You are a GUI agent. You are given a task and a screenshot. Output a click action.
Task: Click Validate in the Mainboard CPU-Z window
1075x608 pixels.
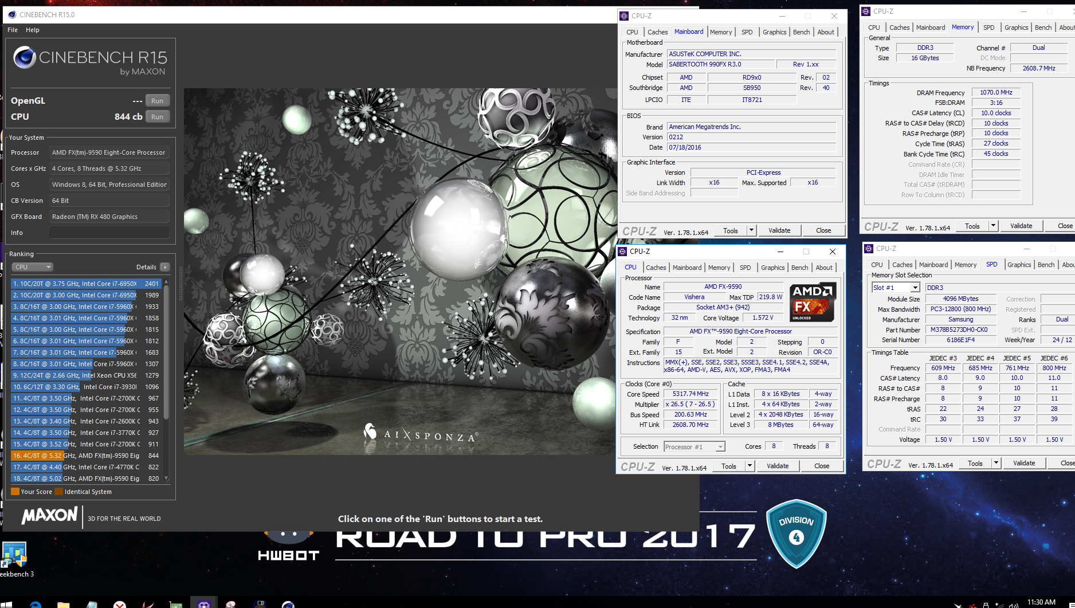[779, 230]
